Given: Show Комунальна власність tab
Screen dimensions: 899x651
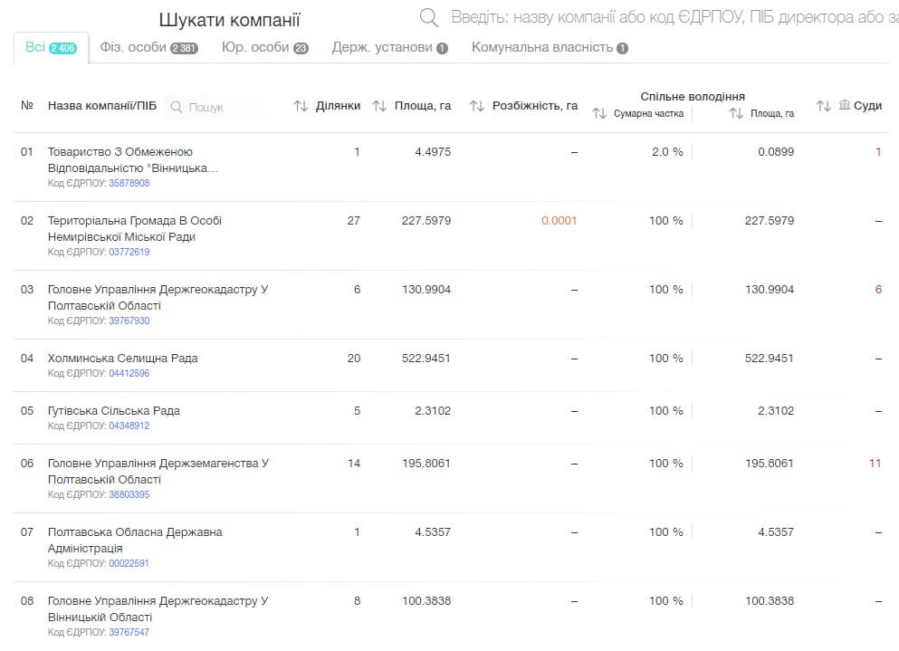Looking at the screenshot, I should (549, 48).
